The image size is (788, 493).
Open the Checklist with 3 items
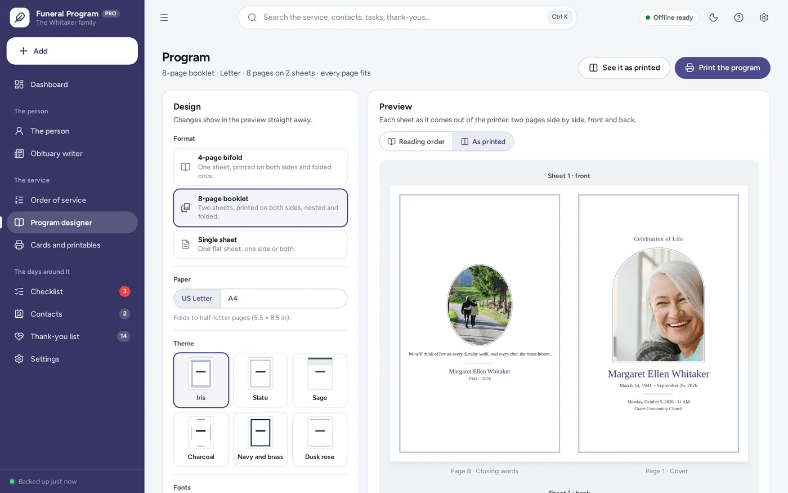pyautogui.click(x=72, y=291)
